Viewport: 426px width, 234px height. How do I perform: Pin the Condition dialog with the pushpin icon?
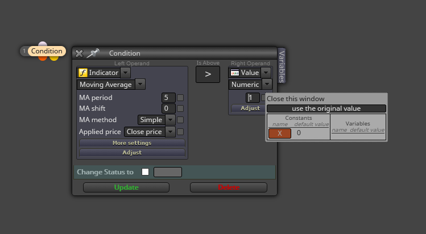click(93, 53)
